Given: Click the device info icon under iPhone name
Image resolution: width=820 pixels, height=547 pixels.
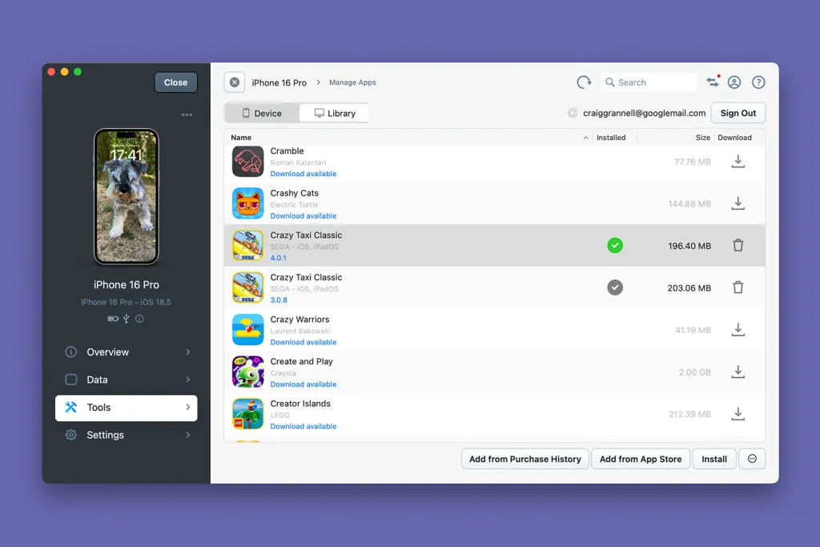Looking at the screenshot, I should [139, 319].
